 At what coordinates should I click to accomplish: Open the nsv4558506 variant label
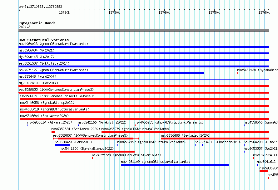pyautogui.click(x=261, y=122)
